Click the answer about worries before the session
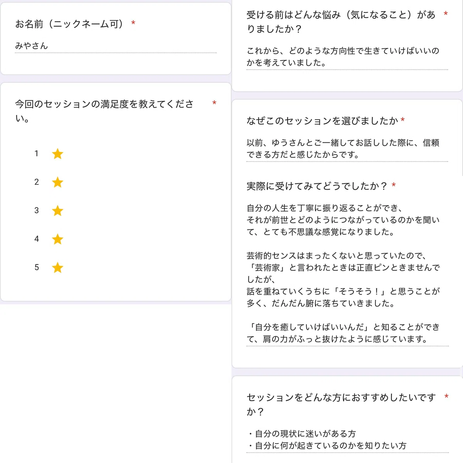 click(x=347, y=57)
